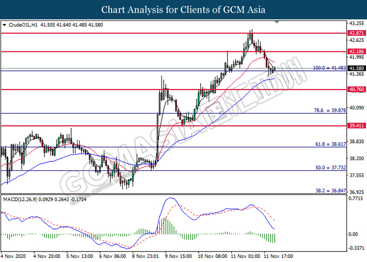The width and height of the screenshot is (367, 262).
Task: Click the 4 Nov 20:00 time label
Action: click(x=47, y=256)
